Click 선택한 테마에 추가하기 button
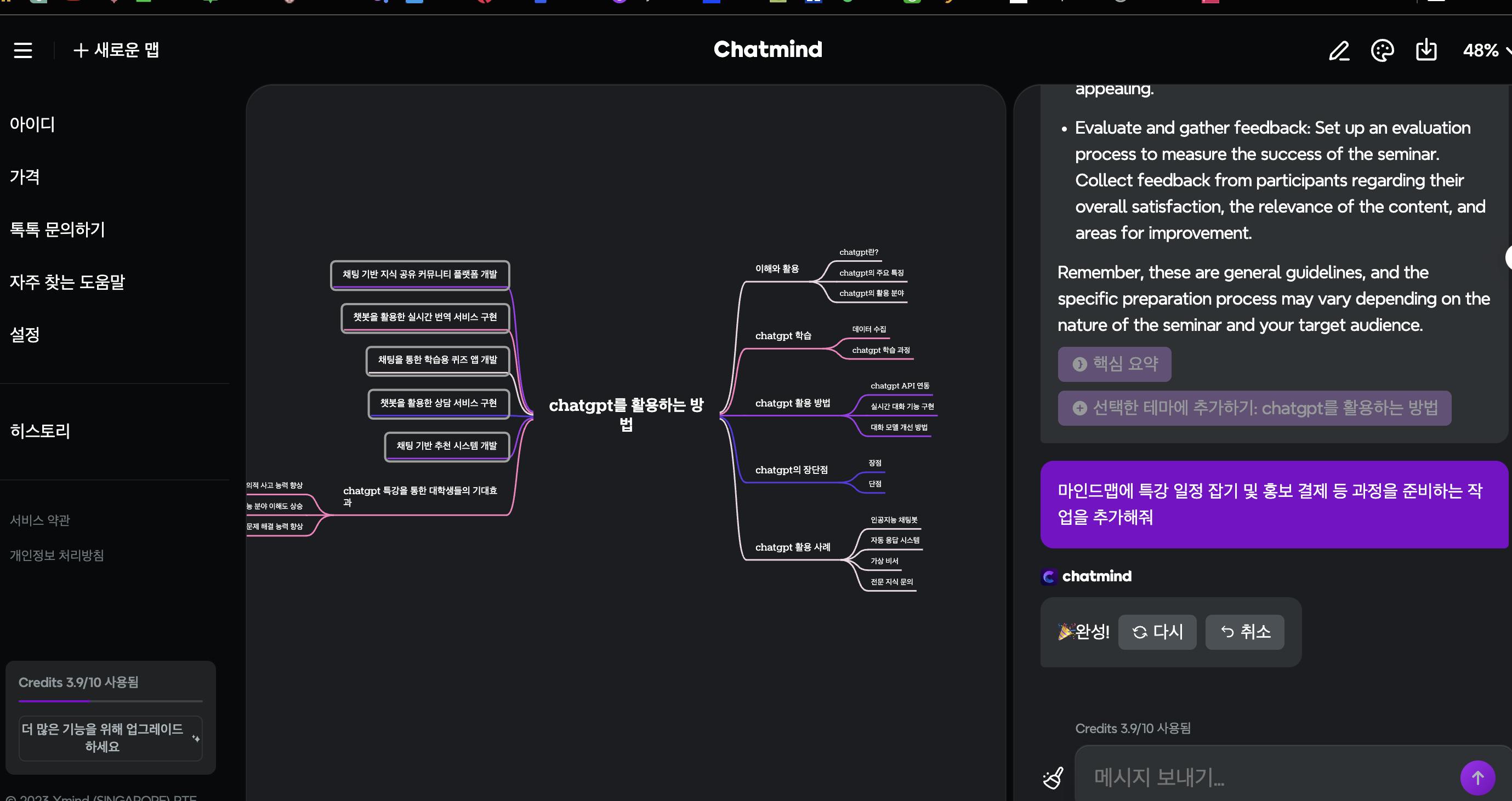 coord(1254,408)
